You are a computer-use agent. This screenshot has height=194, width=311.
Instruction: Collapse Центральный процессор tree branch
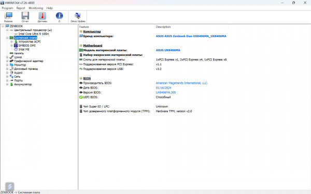[7, 30]
